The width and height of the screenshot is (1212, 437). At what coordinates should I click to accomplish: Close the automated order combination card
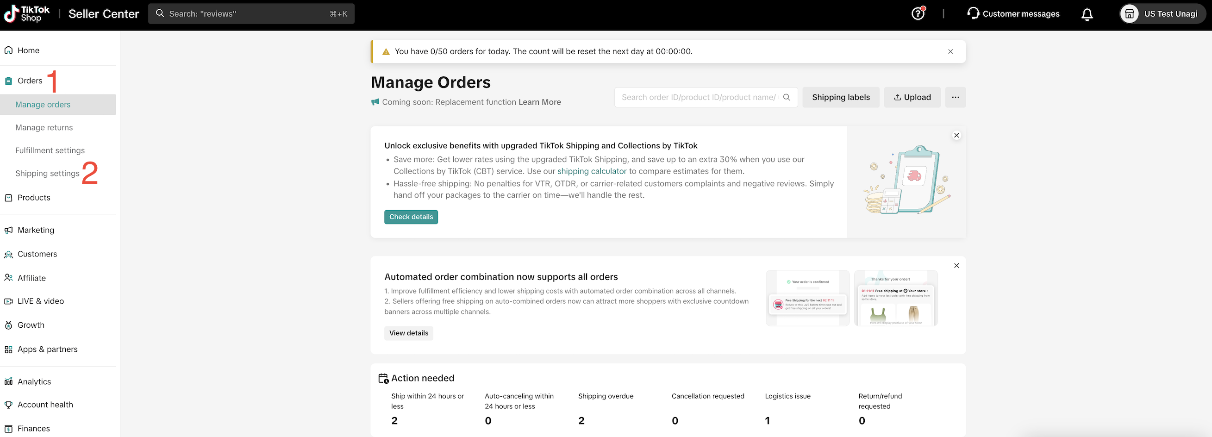(x=956, y=266)
